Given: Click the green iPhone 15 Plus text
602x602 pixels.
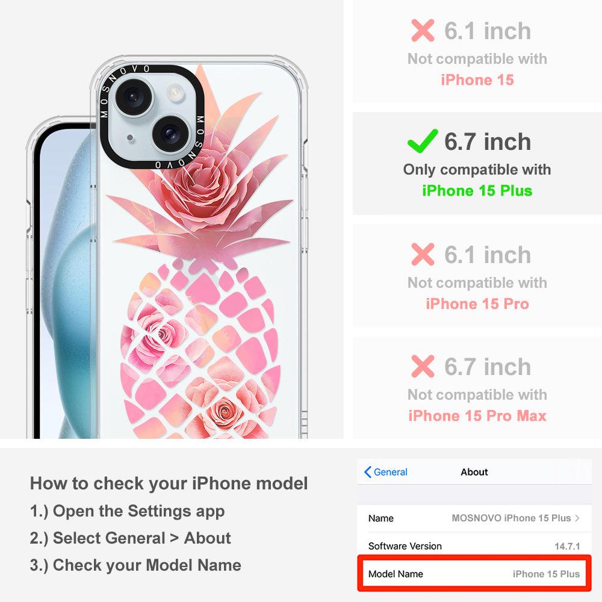Looking at the screenshot, I should point(477,191).
